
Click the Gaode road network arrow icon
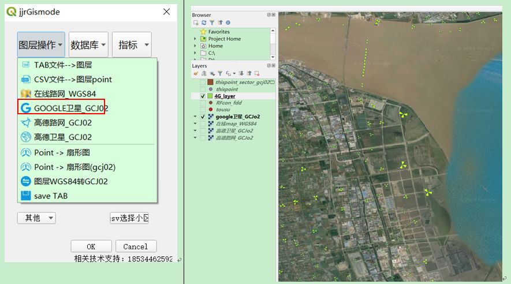[x=26, y=122]
